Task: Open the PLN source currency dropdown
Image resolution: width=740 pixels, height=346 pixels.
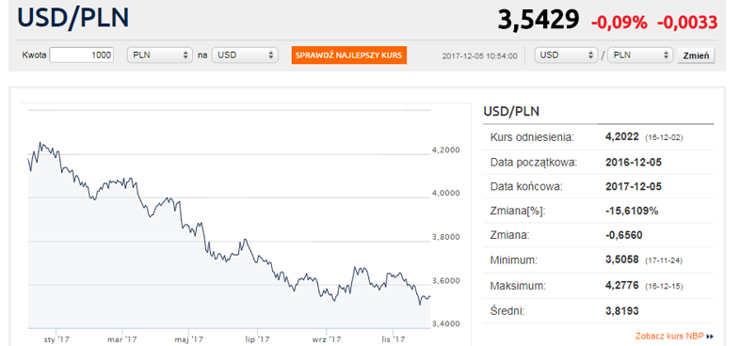Action: [x=160, y=55]
